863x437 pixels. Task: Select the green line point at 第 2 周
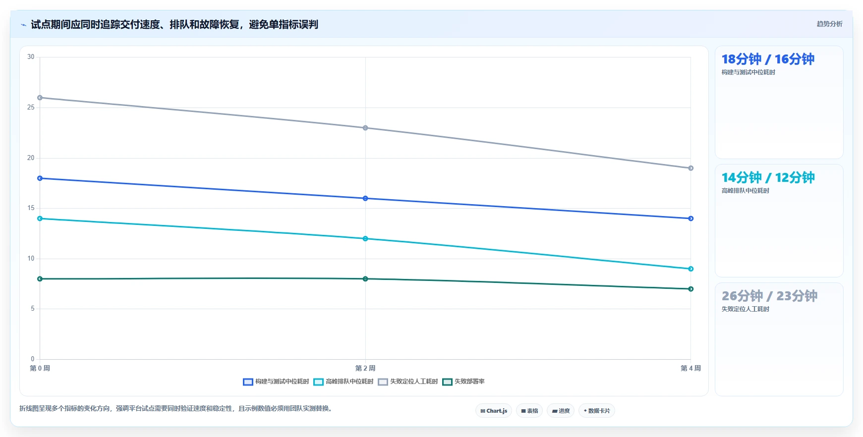pos(365,279)
